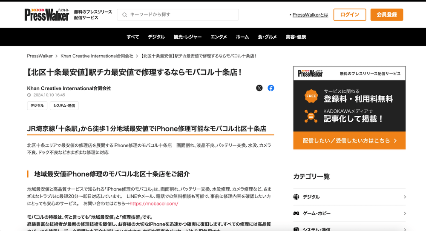
Task: Click the 2024.10.10 16:45 timestamp
Action: coord(49,95)
